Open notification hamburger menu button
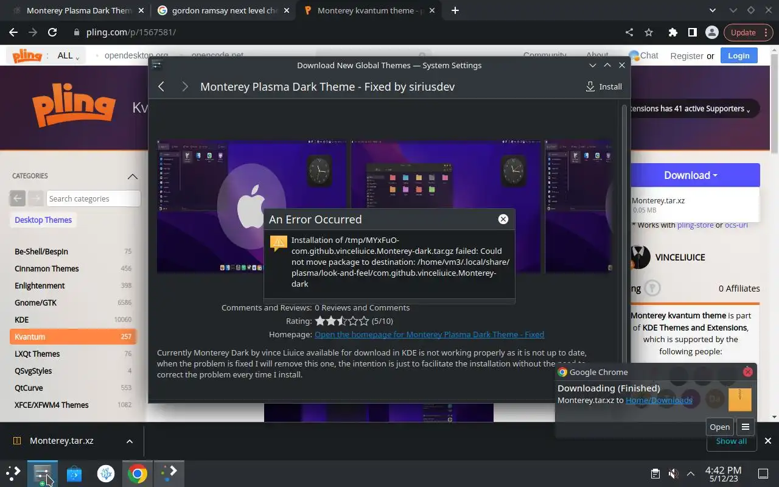 [746, 427]
